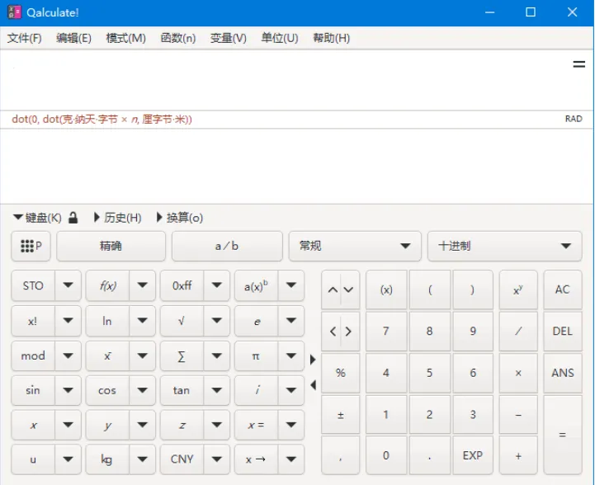Open dropdown arrow next to 0xff

coord(217,285)
